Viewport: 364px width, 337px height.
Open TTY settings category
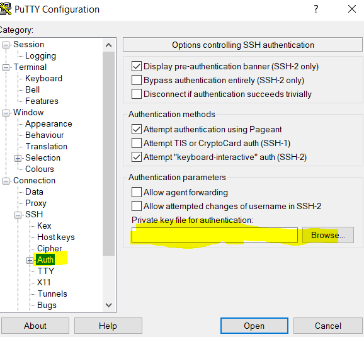46,271
